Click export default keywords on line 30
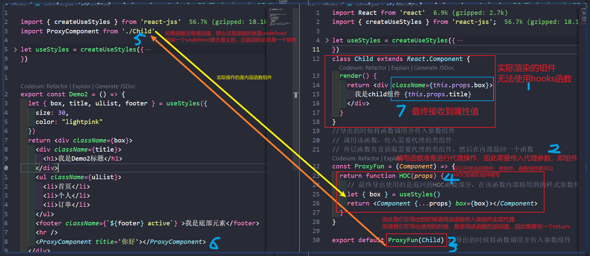Image resolution: width=590 pixels, height=256 pixels. (x=358, y=240)
